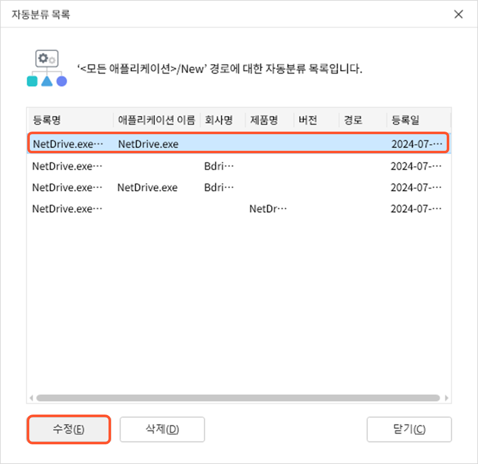Select the highlighted row's NetDrive.exe… registered name
Screen dimensions: 478x464
[x=68, y=144]
